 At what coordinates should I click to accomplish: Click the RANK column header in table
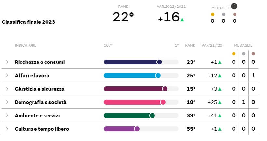(x=190, y=45)
